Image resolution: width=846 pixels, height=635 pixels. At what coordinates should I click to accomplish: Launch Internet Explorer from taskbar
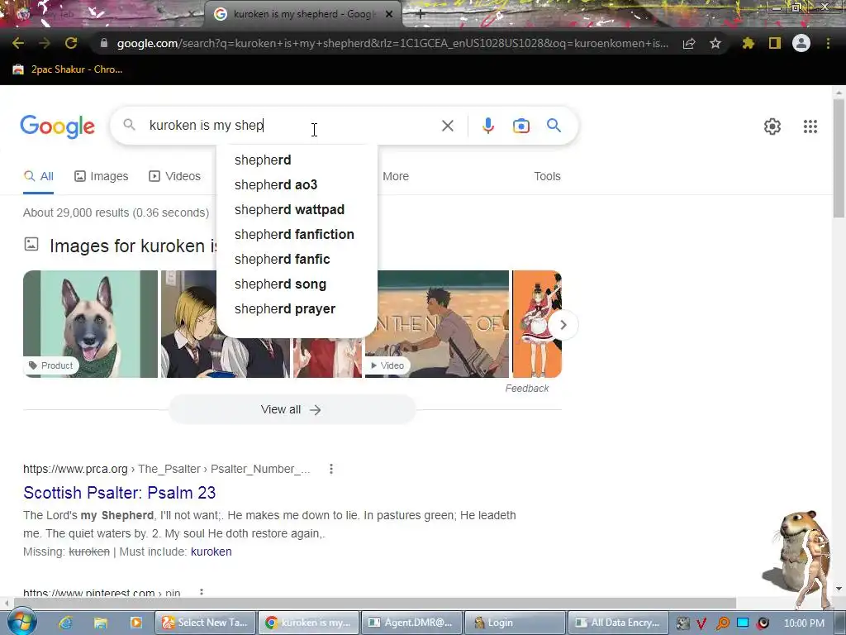coord(65,623)
